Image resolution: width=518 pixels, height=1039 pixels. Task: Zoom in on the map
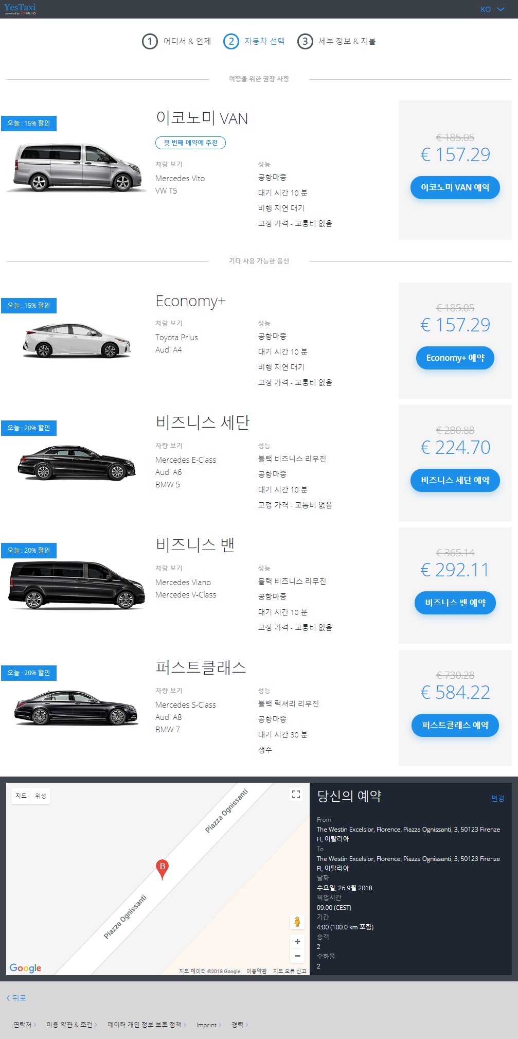click(x=297, y=941)
